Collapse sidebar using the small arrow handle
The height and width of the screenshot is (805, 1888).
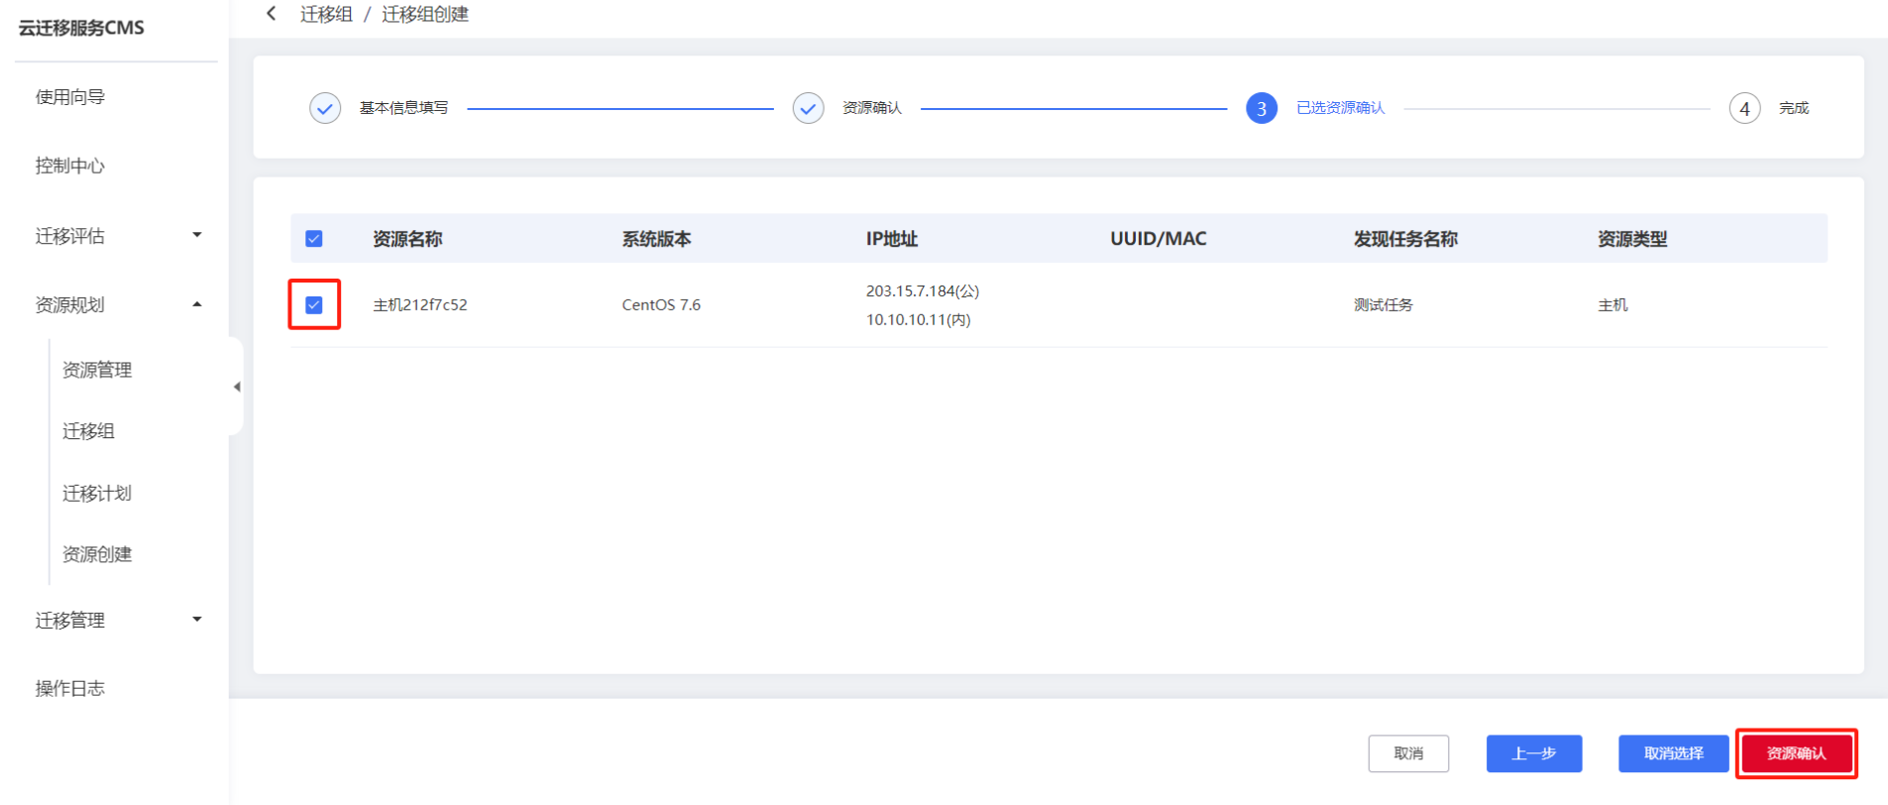point(237,387)
